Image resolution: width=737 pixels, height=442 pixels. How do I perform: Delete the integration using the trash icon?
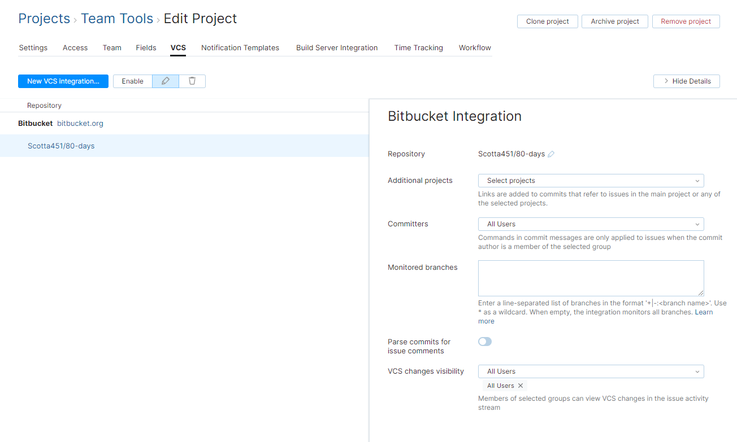[x=192, y=81]
